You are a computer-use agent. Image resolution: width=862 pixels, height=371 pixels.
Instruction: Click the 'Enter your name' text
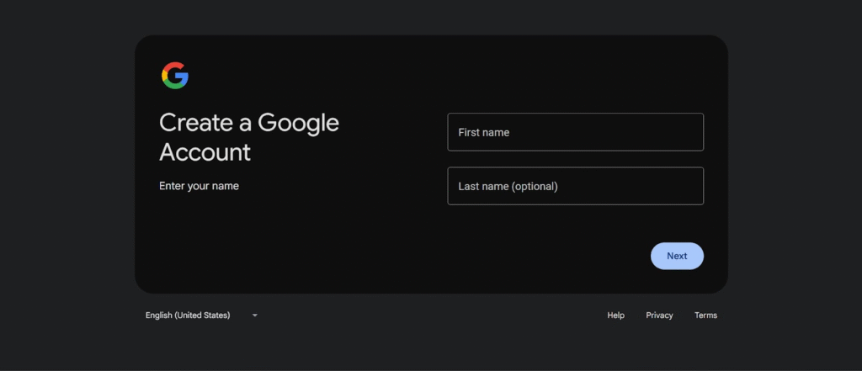coord(199,186)
